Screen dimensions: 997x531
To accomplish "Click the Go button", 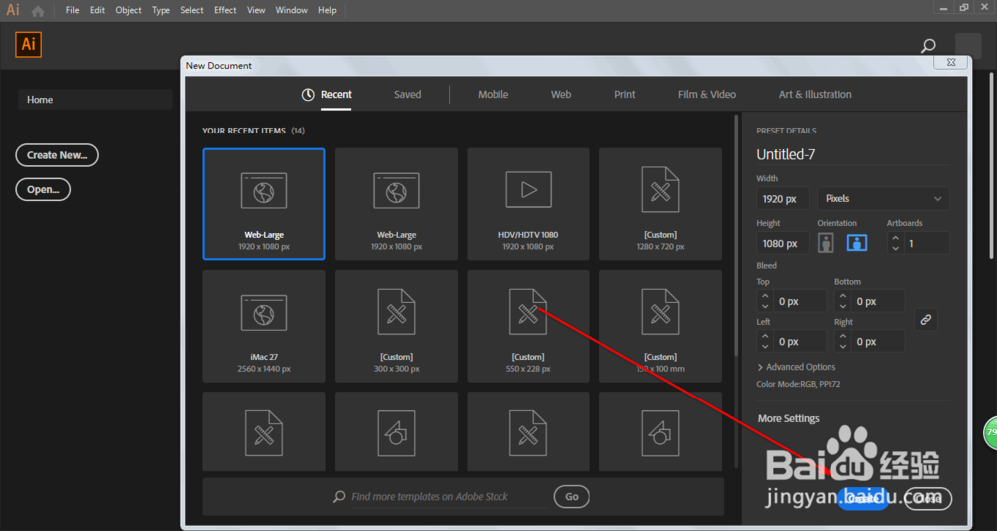I will point(571,497).
